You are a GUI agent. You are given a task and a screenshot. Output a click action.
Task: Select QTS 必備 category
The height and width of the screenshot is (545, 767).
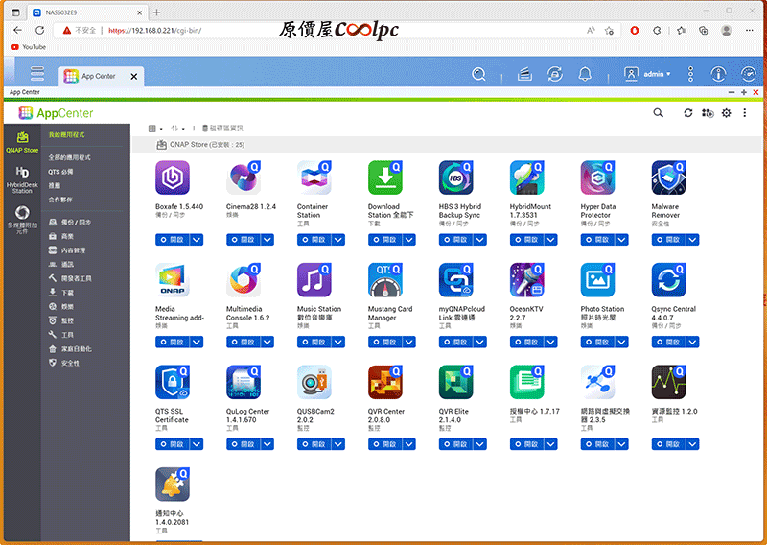tap(60, 172)
